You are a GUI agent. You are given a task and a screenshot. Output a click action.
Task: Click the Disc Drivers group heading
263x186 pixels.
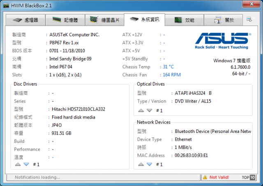pos(25,84)
